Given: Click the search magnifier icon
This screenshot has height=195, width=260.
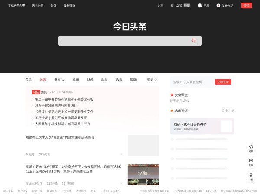Looking at the screenshot, I should tap(194, 41).
